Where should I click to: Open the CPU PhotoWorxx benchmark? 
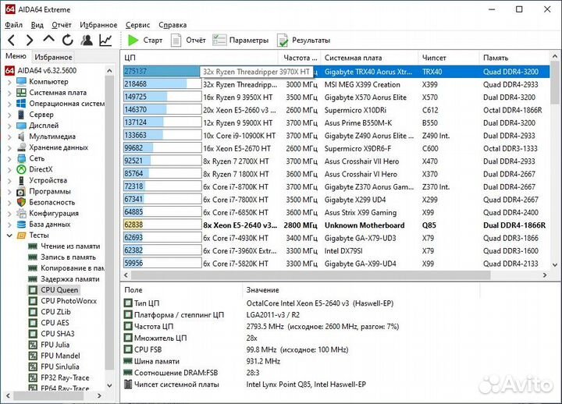[62, 301]
